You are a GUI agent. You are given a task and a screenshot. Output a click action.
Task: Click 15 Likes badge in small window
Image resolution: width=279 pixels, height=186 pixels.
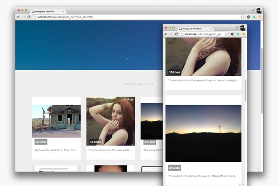pyautogui.click(x=174, y=72)
